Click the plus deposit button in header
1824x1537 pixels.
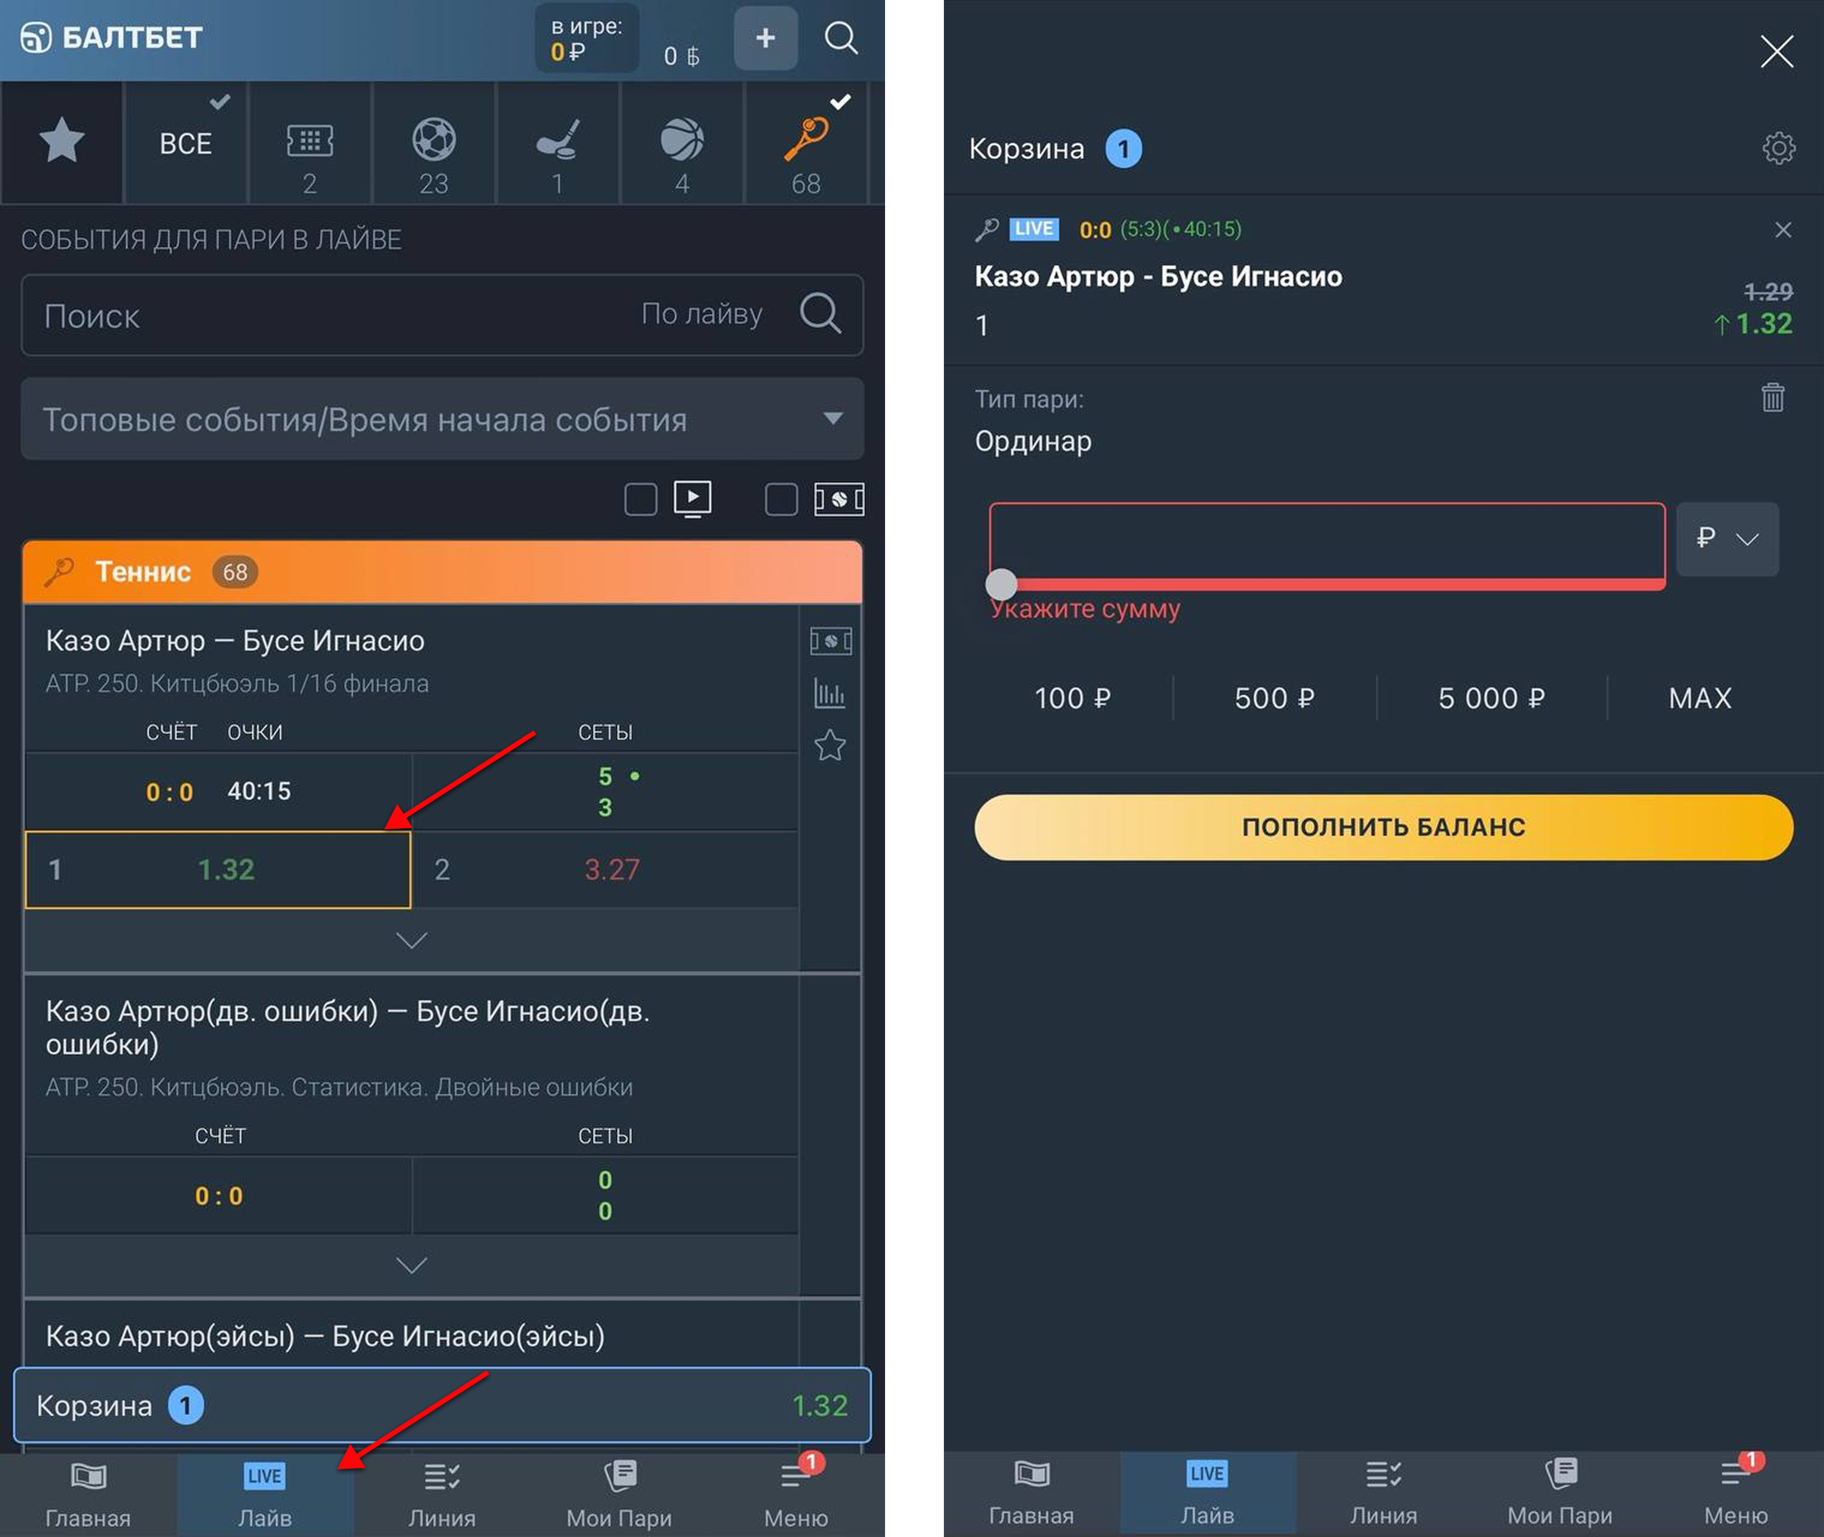click(765, 39)
